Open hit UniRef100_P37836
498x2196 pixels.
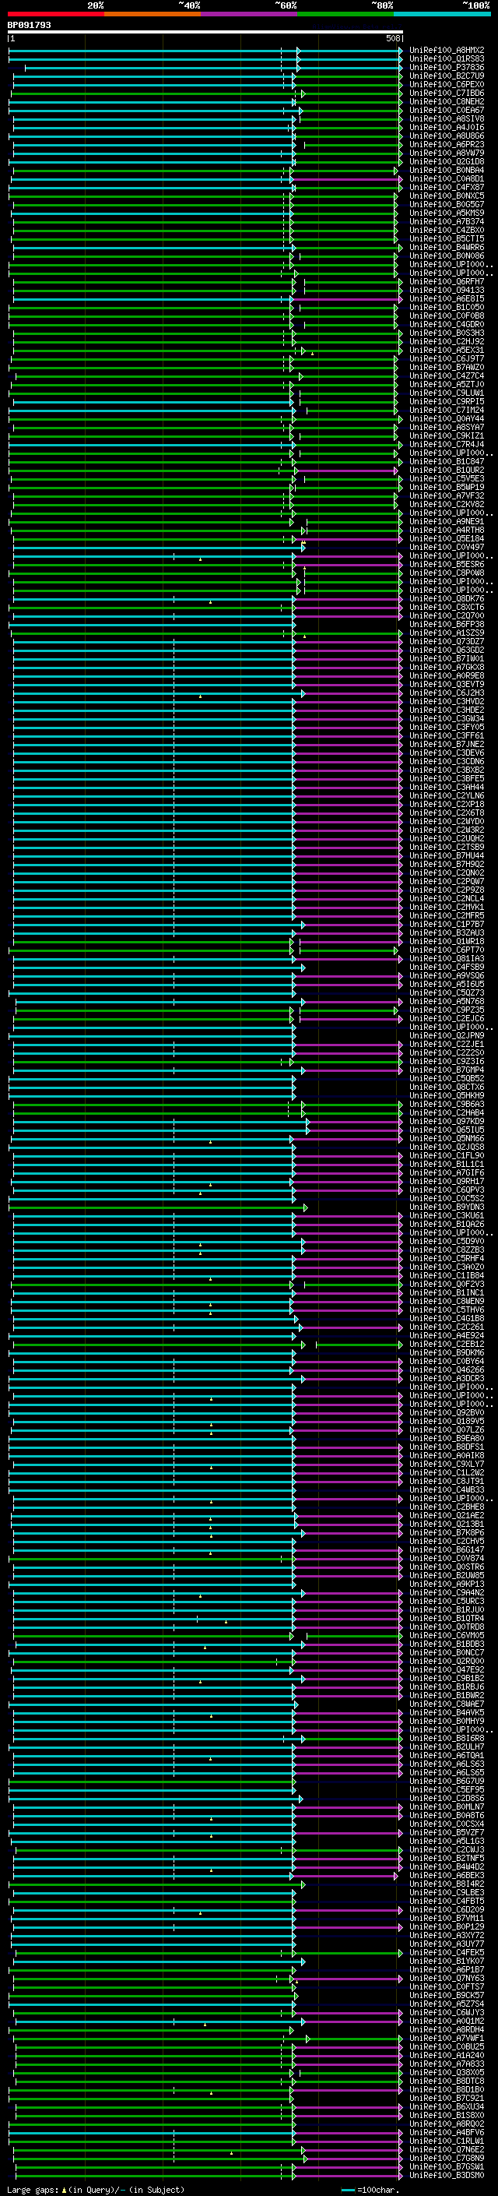[447, 67]
